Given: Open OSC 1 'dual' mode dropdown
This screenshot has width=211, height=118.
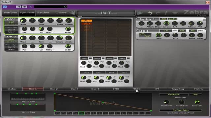Looking at the screenshot, I should [x=11, y=22].
